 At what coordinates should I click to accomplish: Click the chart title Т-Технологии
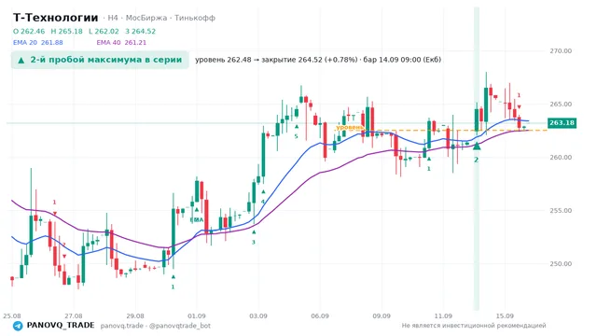click(x=56, y=18)
